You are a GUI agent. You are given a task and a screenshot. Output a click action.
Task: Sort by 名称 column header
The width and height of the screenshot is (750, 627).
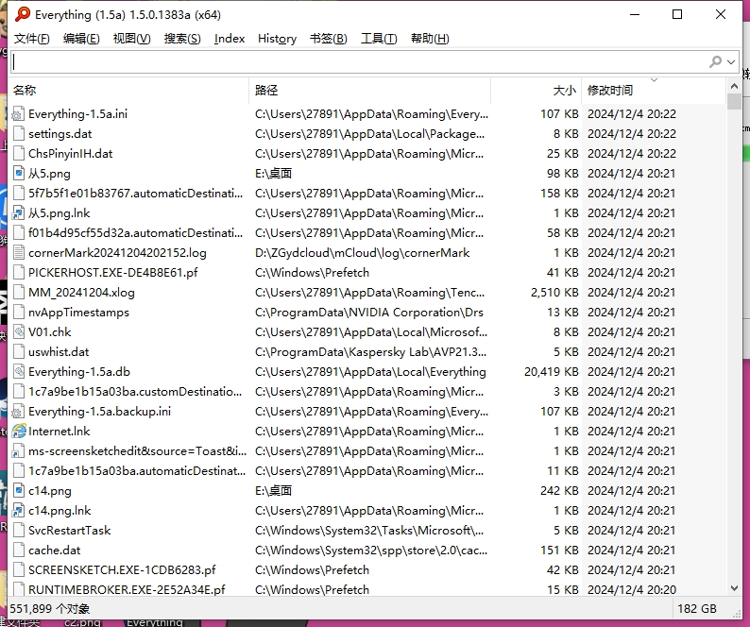pos(128,91)
